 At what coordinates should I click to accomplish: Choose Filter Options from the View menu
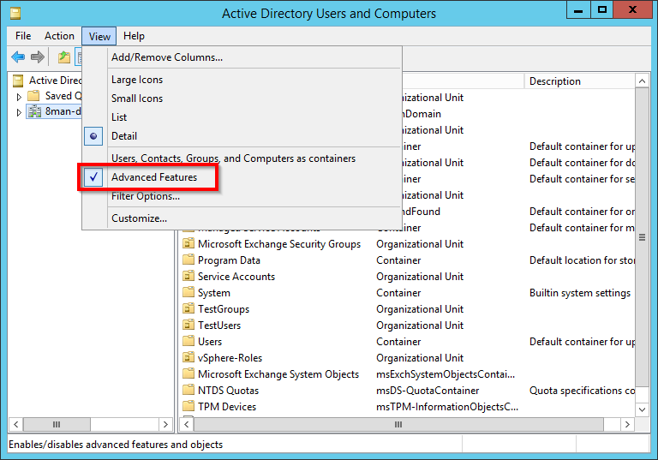pyautogui.click(x=145, y=196)
